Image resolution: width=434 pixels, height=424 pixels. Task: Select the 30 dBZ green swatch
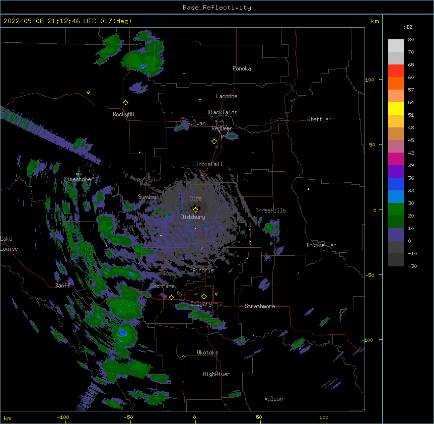pos(396,209)
